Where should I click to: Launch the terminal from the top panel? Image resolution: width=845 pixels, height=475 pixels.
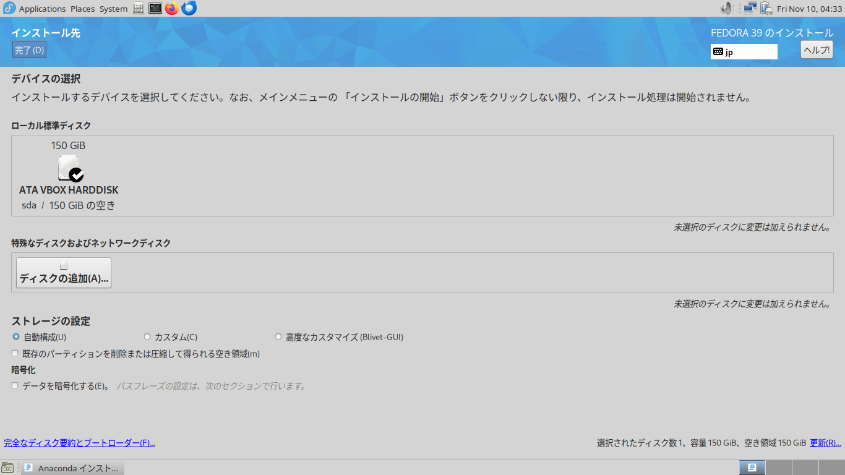155,8
